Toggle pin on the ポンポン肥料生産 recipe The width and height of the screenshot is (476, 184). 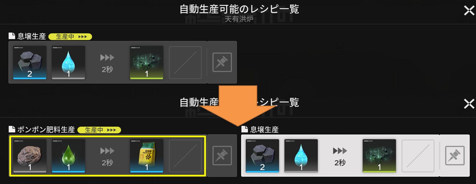click(x=222, y=156)
